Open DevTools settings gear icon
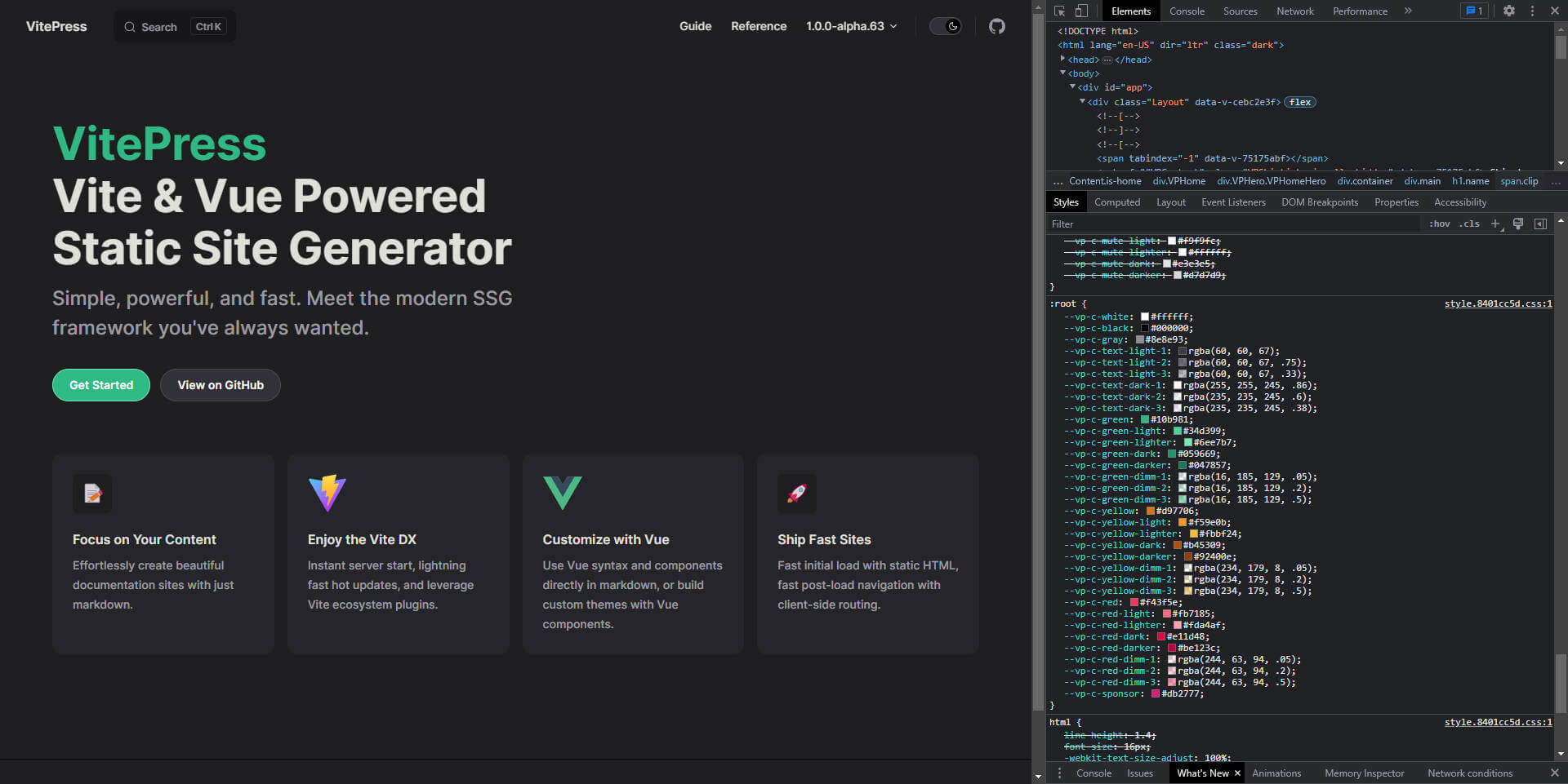The width and height of the screenshot is (1568, 784). [1509, 11]
